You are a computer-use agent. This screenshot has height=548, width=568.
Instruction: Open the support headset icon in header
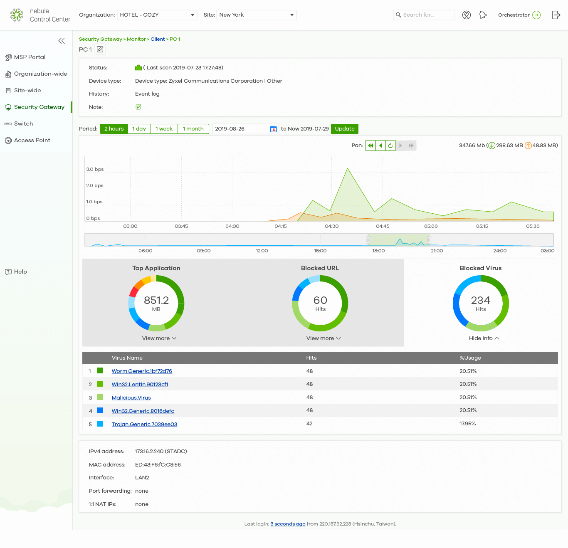tap(467, 15)
